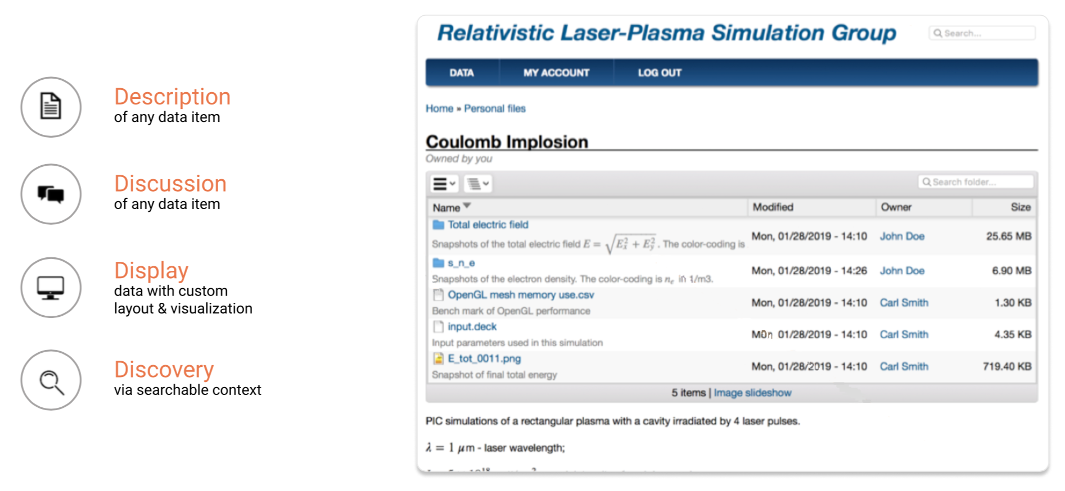Click the Discovery magnifying glass icon
Image resolution: width=1065 pixels, height=491 pixels.
point(51,380)
